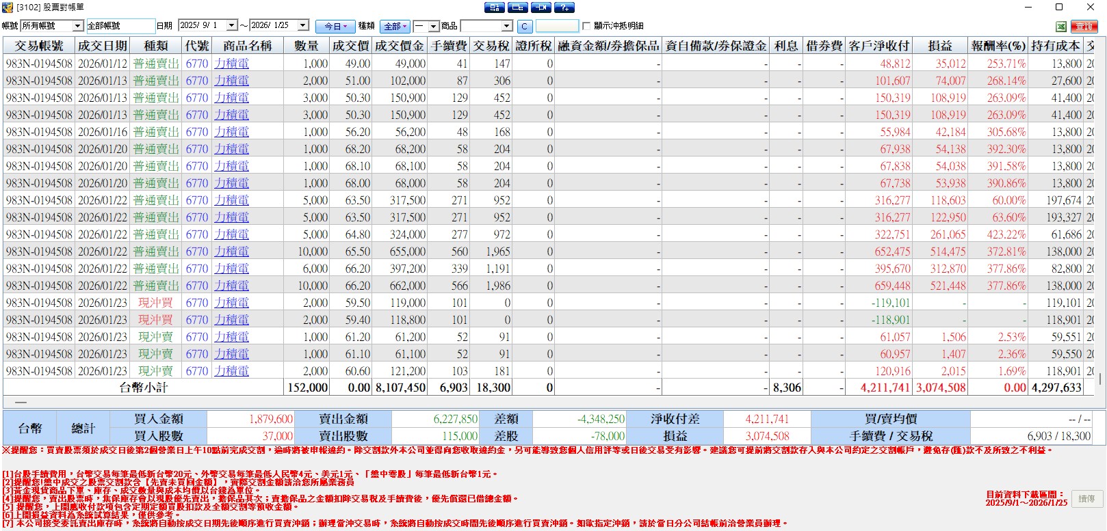The width and height of the screenshot is (1107, 531).
Task: Click in the 全部帳號 account input field
Action: [x=120, y=26]
